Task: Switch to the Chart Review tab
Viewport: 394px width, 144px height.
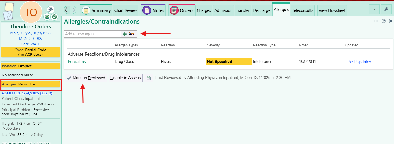Action: coord(125,10)
